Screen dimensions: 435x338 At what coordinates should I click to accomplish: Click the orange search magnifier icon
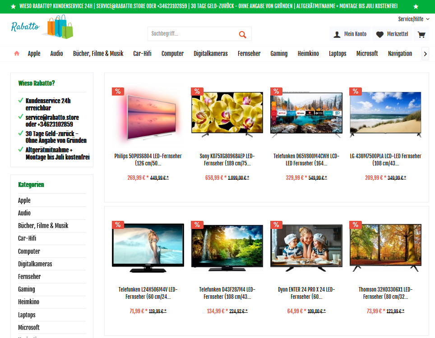[x=242, y=34]
